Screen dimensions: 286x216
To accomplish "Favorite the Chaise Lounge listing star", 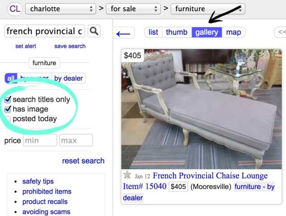I will (127, 175).
